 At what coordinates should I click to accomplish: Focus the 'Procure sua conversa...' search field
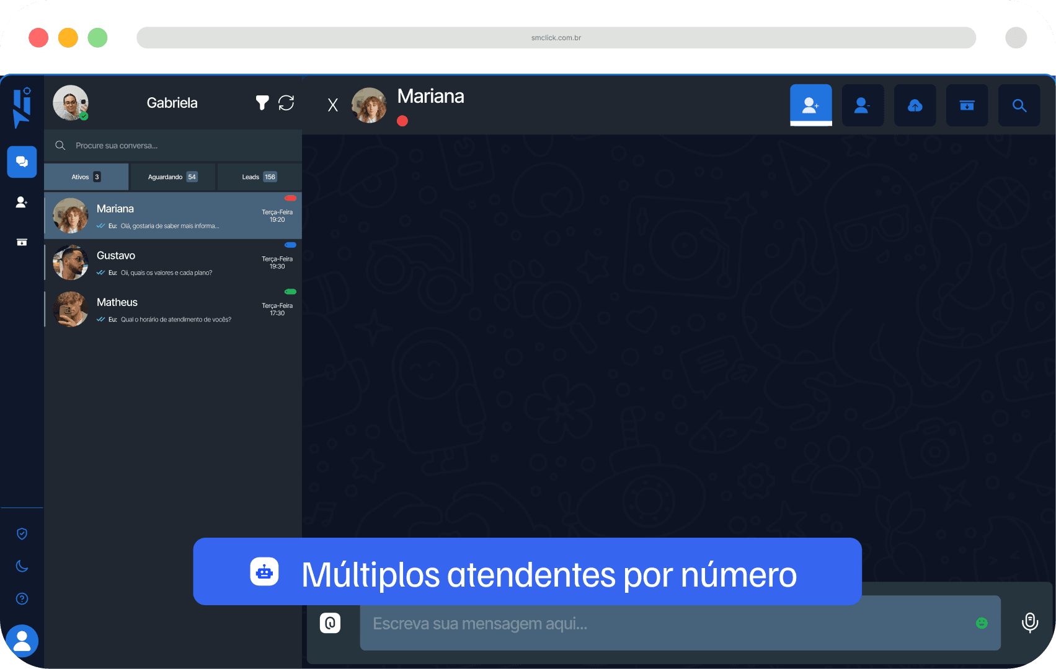click(x=173, y=146)
